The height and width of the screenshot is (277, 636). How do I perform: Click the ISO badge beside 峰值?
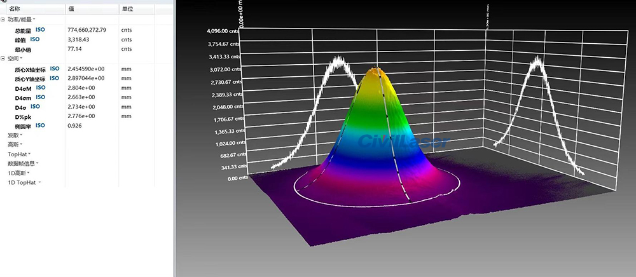click(x=35, y=39)
